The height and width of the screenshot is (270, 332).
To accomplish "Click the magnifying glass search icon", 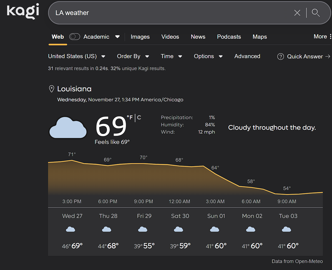I will click(316, 13).
